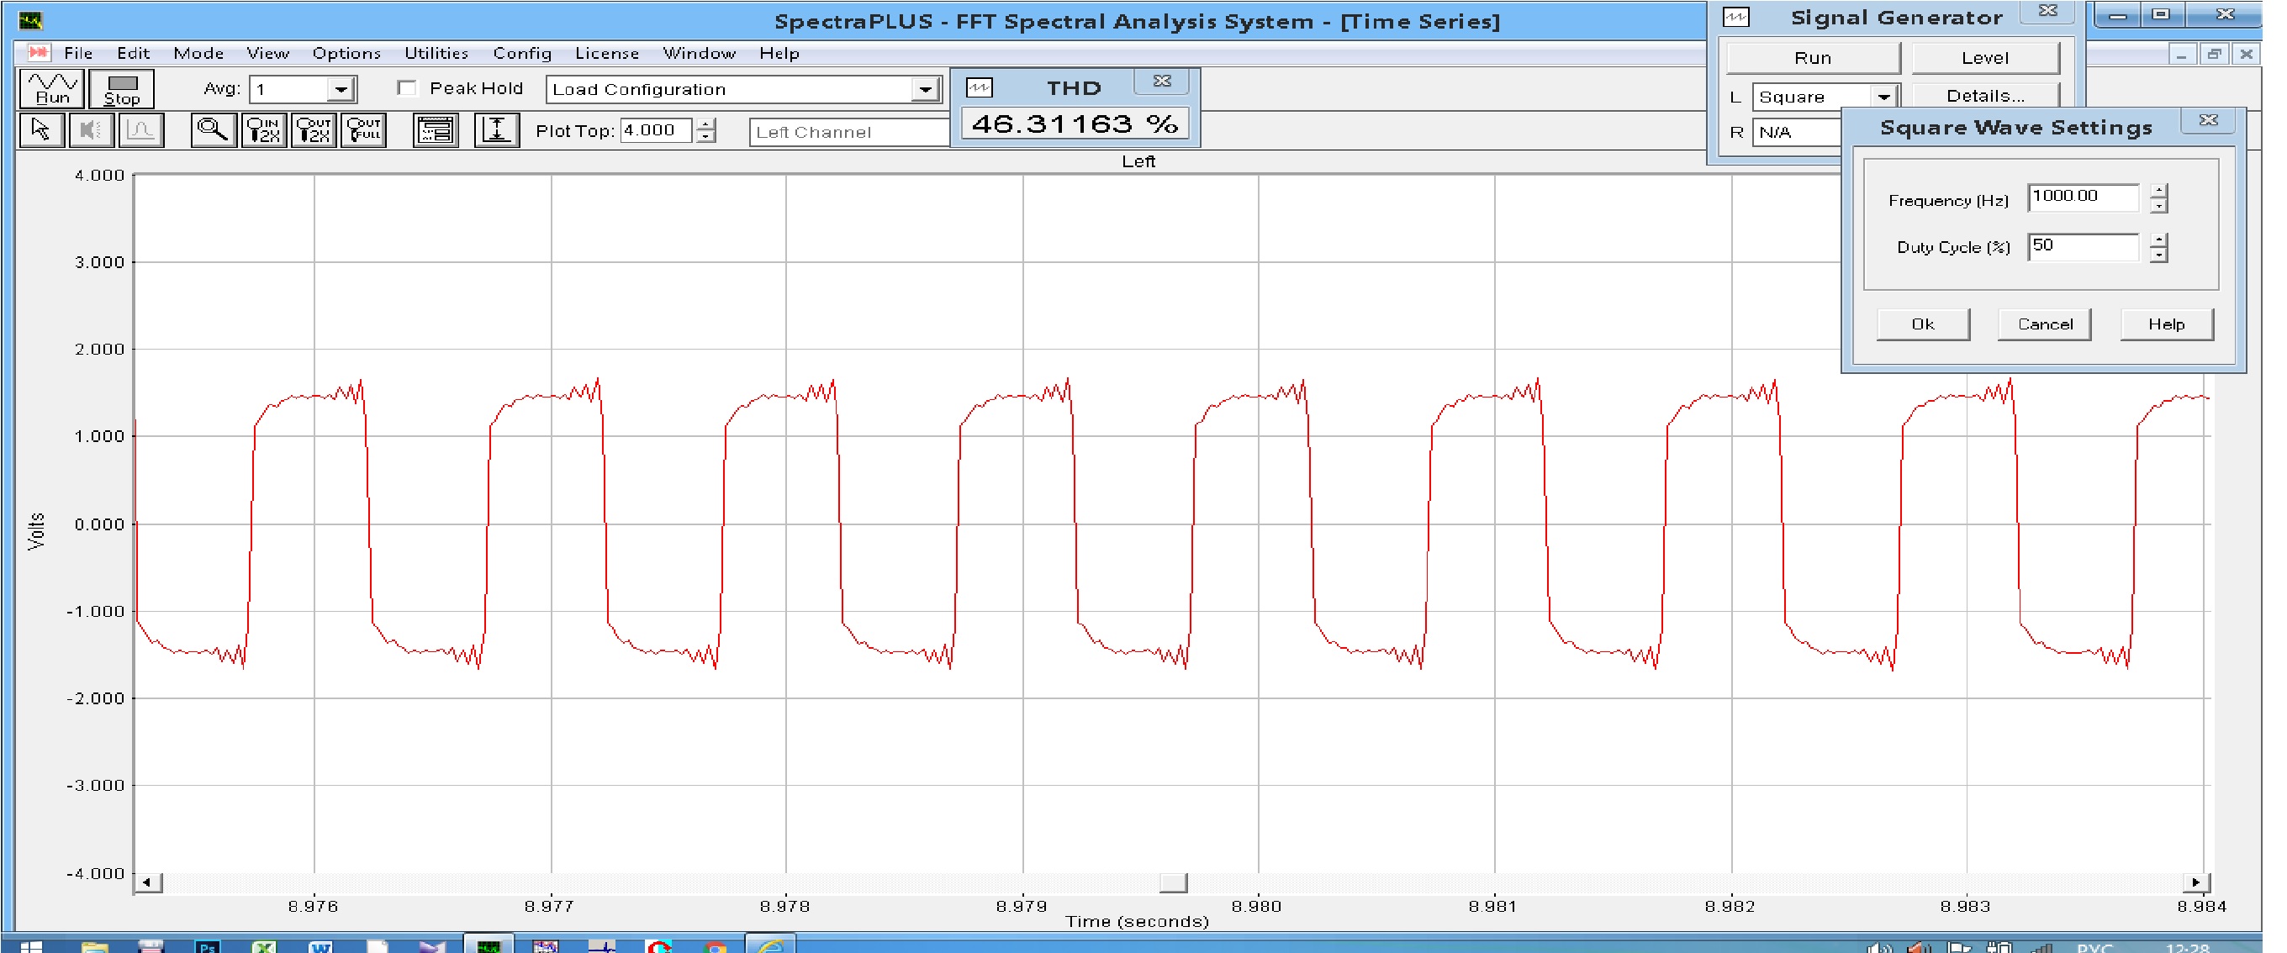This screenshot has width=2287, height=953.
Task: Expand the Avg count dropdown
Action: [x=340, y=90]
